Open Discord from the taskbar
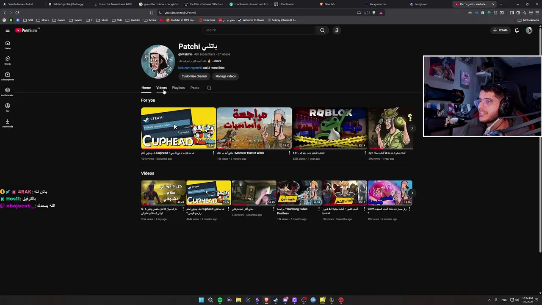 coord(285,300)
